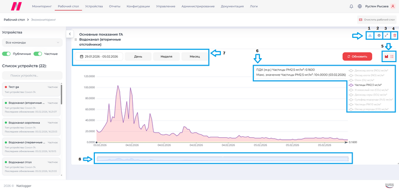Click the Обновить button
The height and width of the screenshot is (191, 399).
(x=357, y=57)
